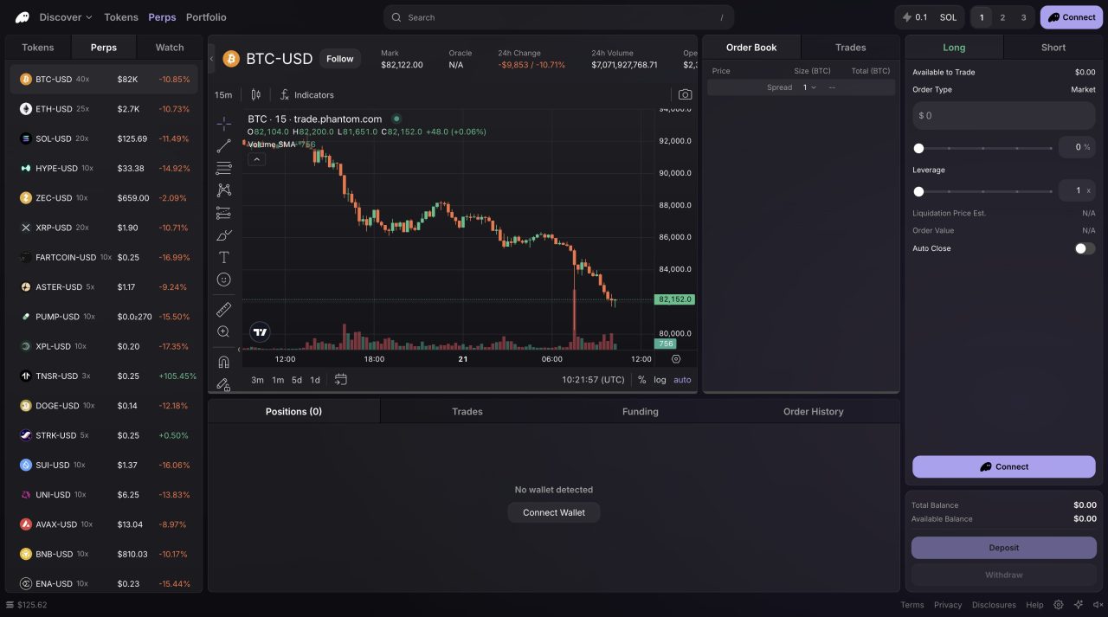Collapse the markets sidebar with the arrow
Image resolution: width=1108 pixels, height=617 pixels.
click(212, 59)
